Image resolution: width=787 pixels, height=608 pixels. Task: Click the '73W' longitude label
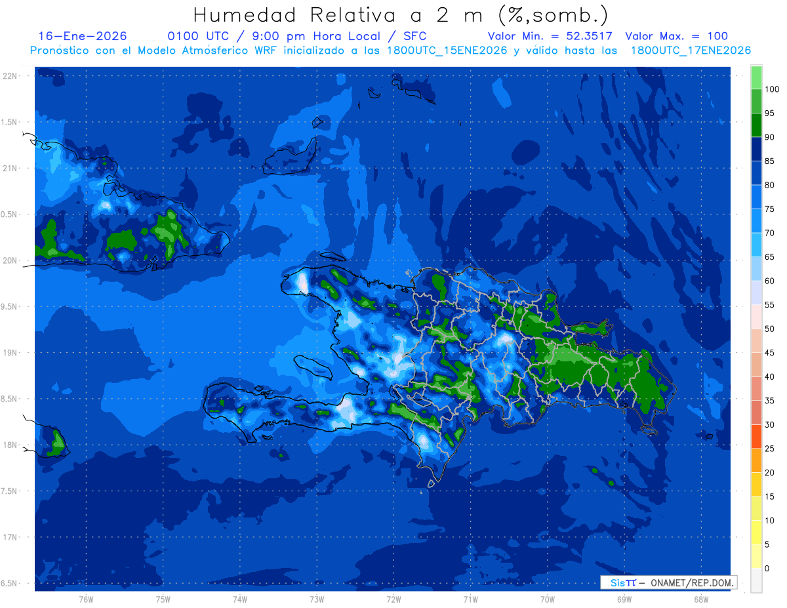317,599
